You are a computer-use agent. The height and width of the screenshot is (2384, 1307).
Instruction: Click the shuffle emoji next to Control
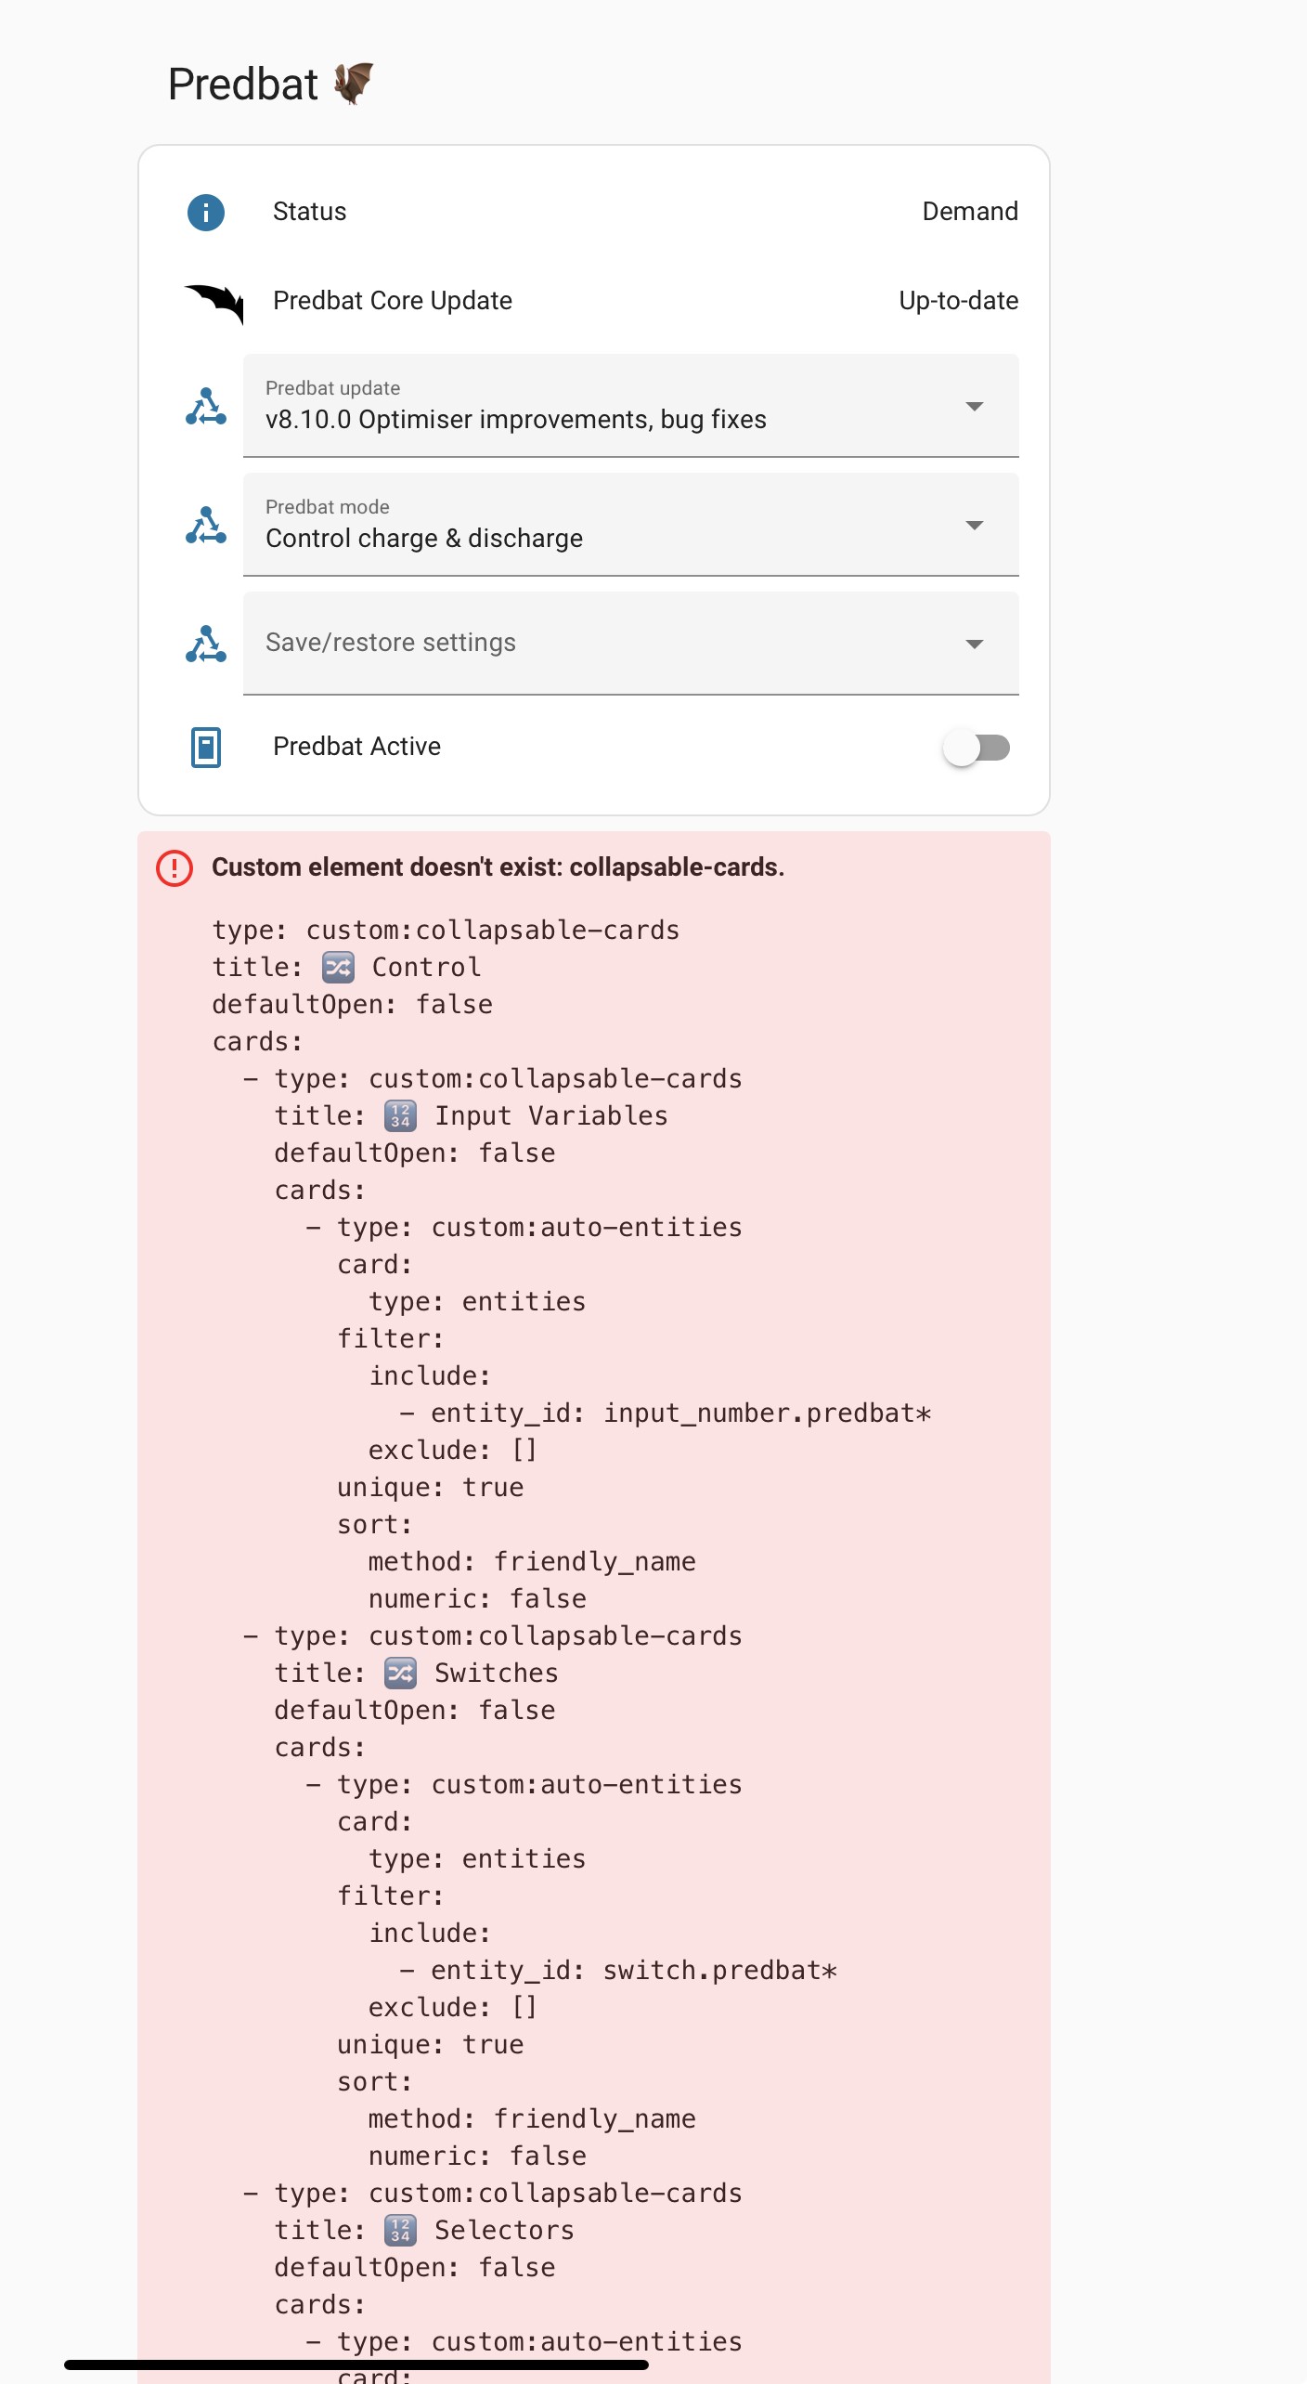[338, 968]
